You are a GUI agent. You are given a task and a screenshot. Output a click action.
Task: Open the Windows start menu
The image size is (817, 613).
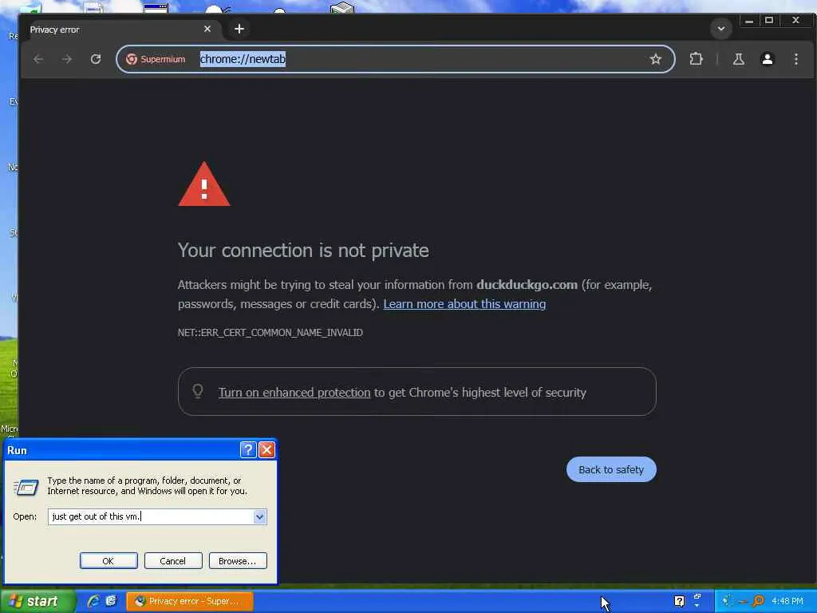point(38,602)
